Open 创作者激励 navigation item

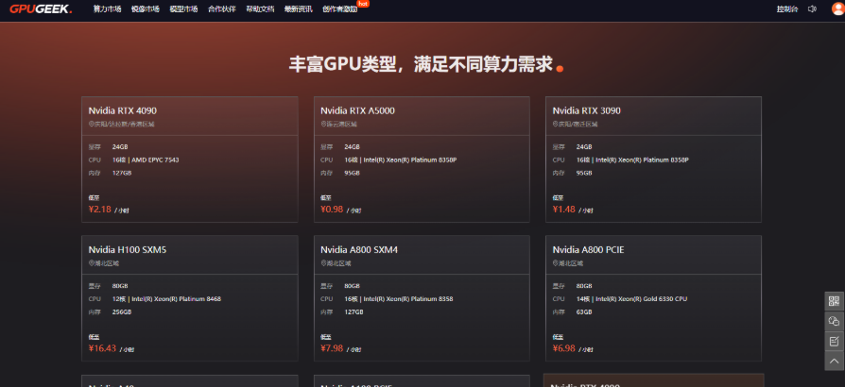click(340, 9)
